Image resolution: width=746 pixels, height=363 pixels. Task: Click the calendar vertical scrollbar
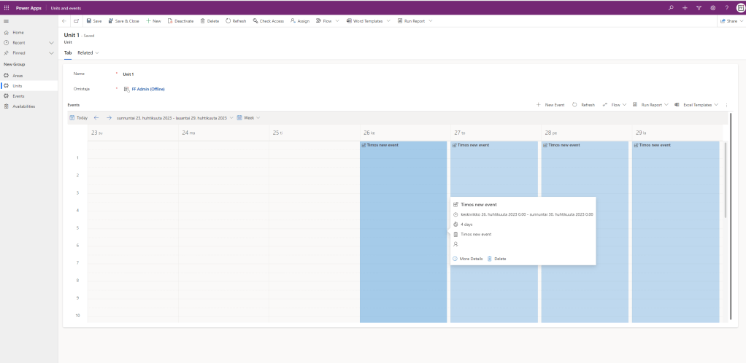click(725, 181)
